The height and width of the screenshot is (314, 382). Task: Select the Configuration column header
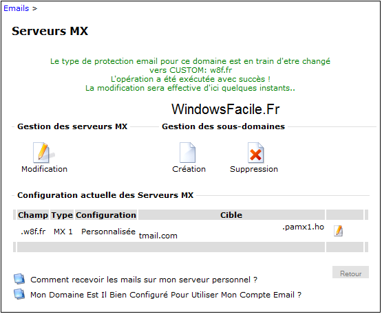[106, 215]
